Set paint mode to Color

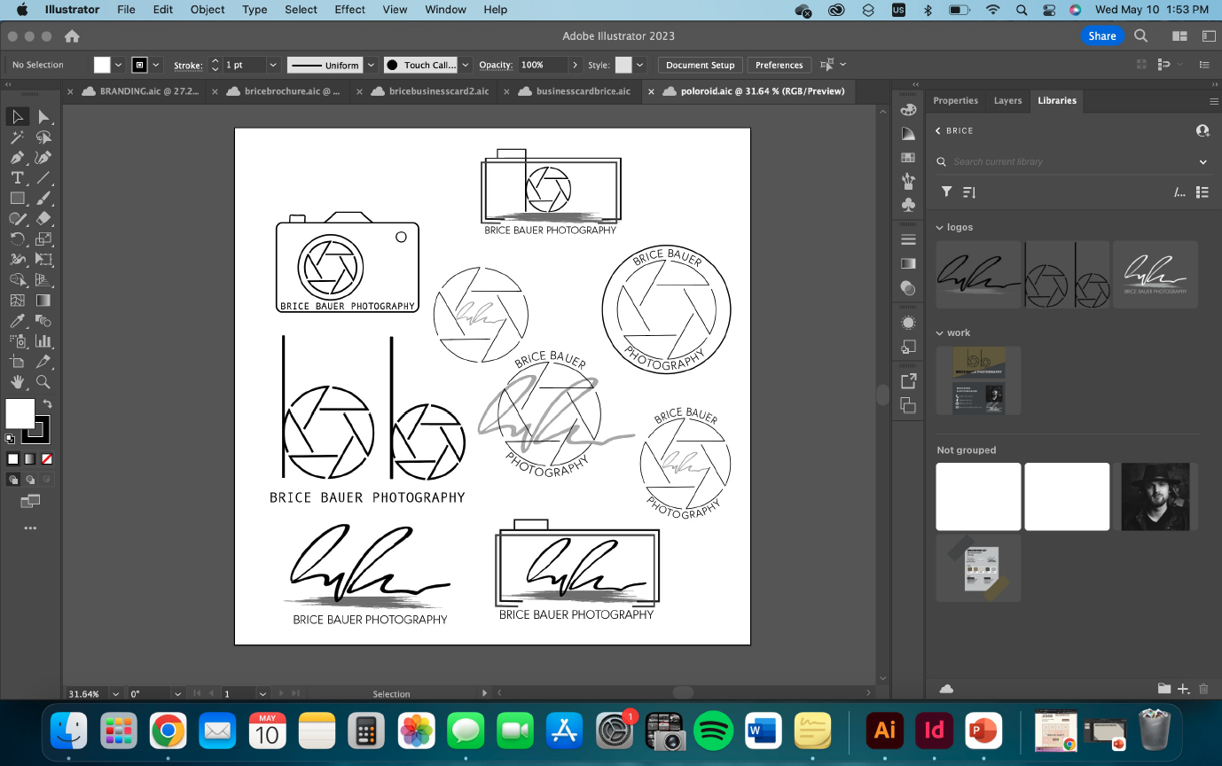click(x=13, y=459)
